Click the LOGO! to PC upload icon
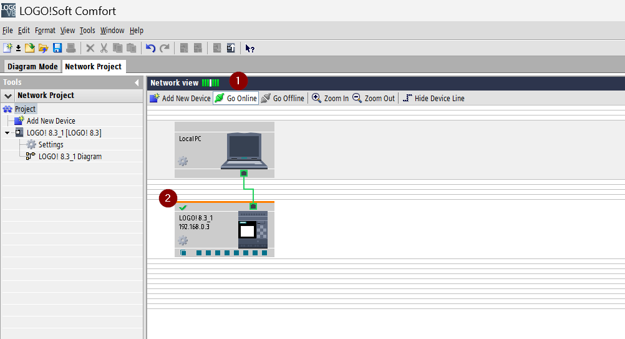The height and width of the screenshot is (339, 625). (x=231, y=48)
